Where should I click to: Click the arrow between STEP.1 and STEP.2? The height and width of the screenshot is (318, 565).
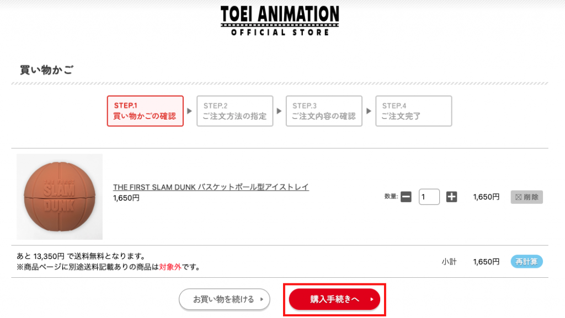click(x=190, y=111)
